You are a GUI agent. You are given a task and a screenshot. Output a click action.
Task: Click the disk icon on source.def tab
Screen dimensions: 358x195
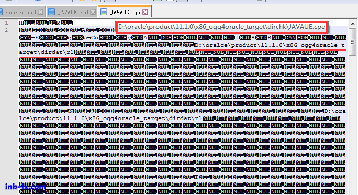click(x=1, y=12)
